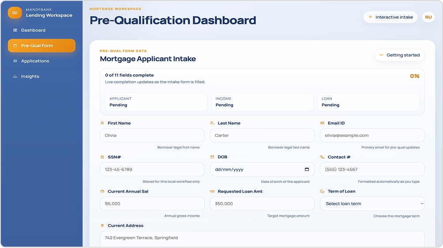Click the cash icon beside Requested Loan Amt
Image resolution: width=443 pixels, height=248 pixels.
[x=212, y=191]
